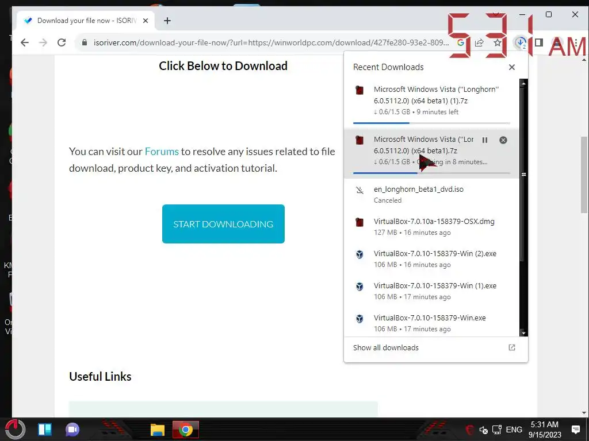Image resolution: width=589 pixels, height=441 pixels.
Task: Click the muted volume tray icon
Action: coord(483,430)
